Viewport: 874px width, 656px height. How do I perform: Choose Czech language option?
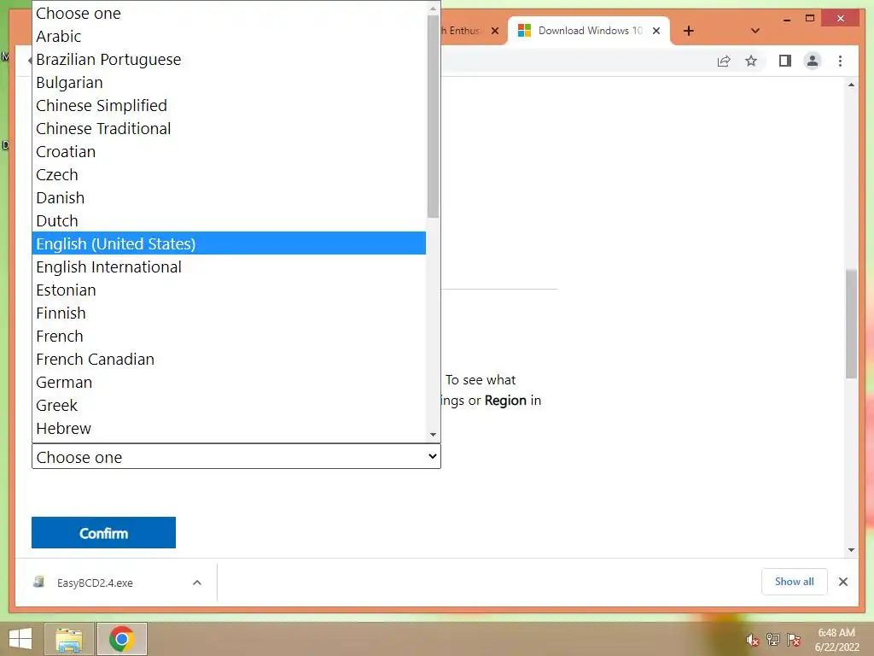coord(229,174)
